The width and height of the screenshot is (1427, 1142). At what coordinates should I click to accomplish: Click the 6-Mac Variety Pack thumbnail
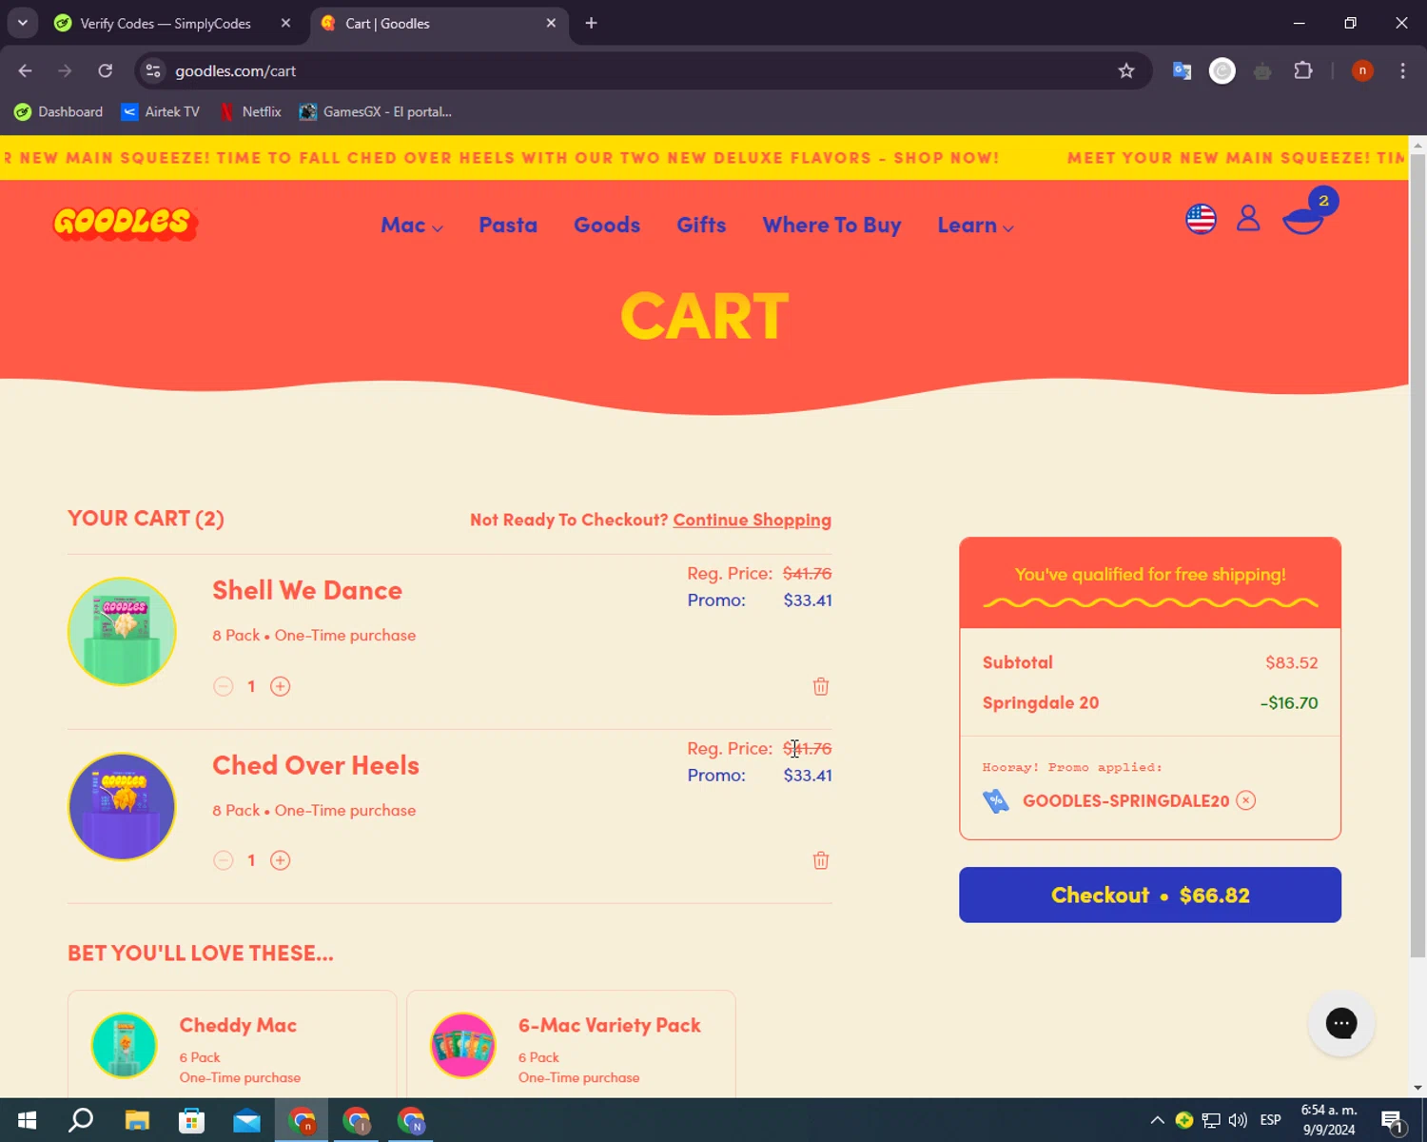pyautogui.click(x=463, y=1045)
